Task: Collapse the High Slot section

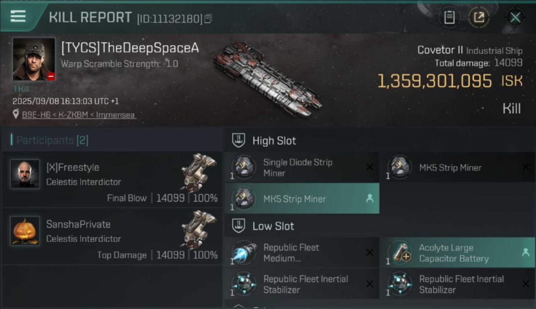Action: point(239,140)
